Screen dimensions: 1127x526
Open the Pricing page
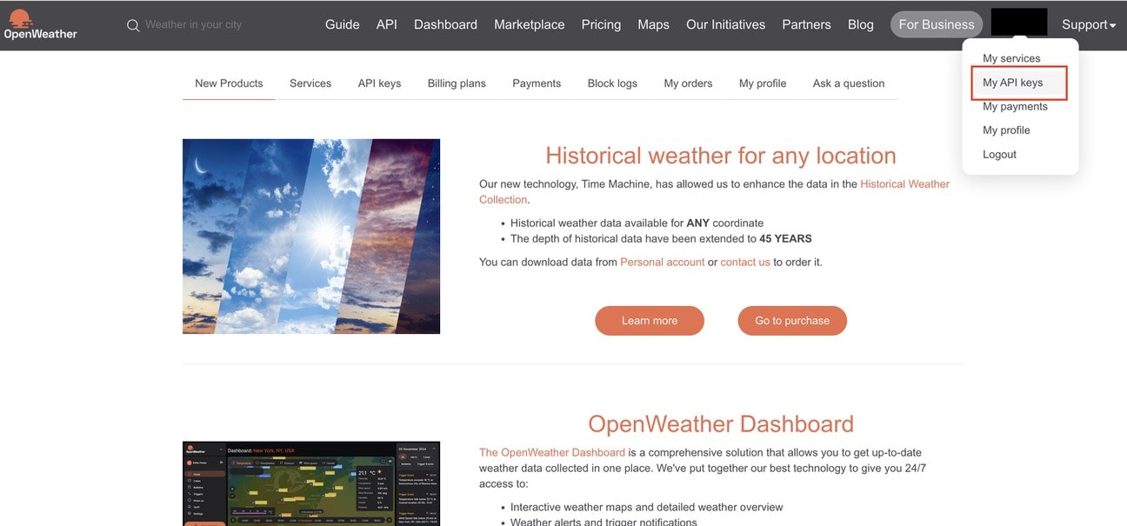(x=601, y=24)
